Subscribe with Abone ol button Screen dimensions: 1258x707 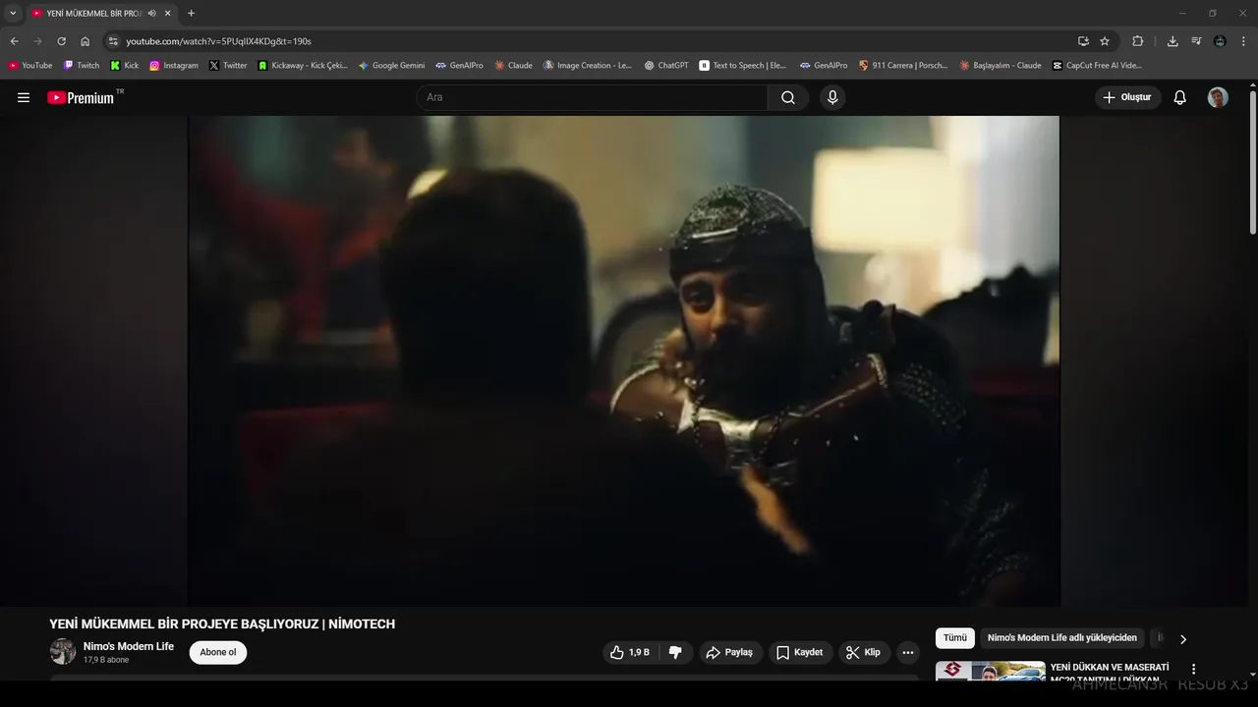click(x=218, y=652)
